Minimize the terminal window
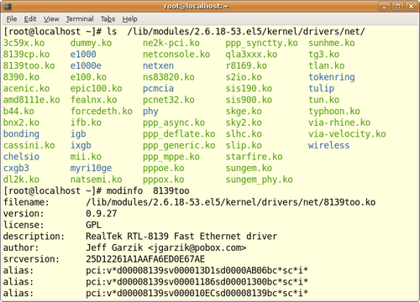 (x=384, y=6)
